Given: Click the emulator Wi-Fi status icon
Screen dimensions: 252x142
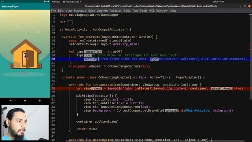Looking at the screenshot, I should pos(45,2).
